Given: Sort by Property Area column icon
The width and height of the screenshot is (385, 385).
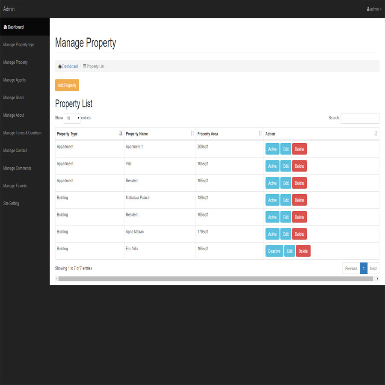Looking at the screenshot, I should (260, 133).
